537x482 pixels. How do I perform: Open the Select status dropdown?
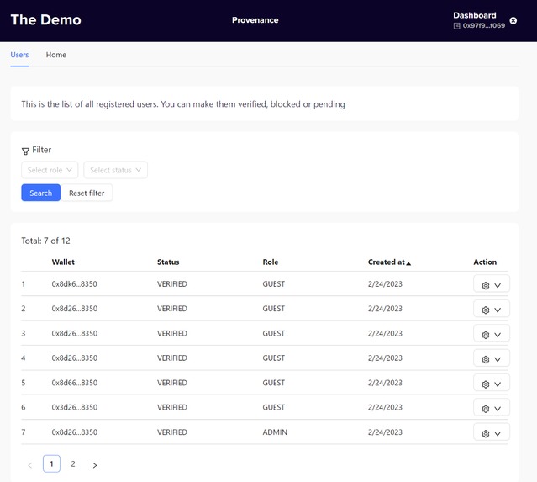tap(115, 170)
